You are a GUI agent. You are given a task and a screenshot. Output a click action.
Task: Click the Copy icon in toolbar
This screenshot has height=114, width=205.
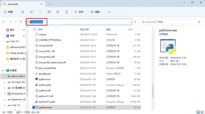[31, 12]
